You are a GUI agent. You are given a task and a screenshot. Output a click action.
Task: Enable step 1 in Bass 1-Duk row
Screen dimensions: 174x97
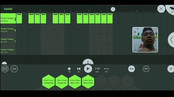[x=19, y=50]
